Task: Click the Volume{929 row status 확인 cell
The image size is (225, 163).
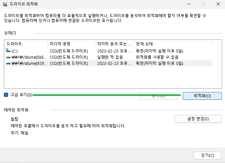Action: (159, 64)
